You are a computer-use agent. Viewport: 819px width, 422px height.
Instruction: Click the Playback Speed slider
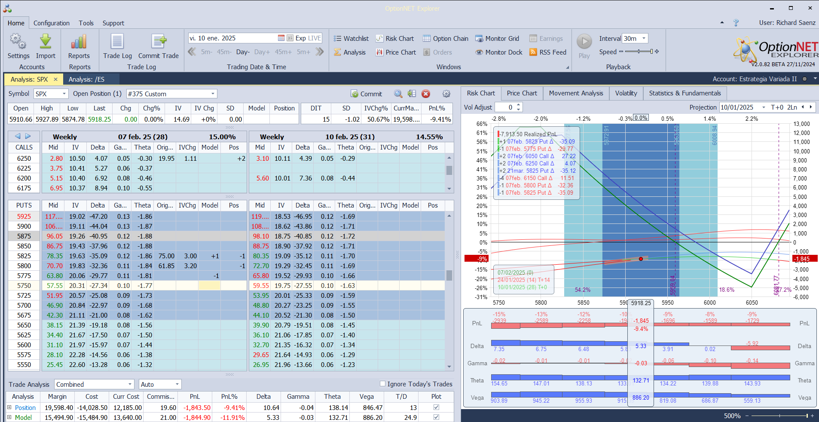tap(639, 52)
